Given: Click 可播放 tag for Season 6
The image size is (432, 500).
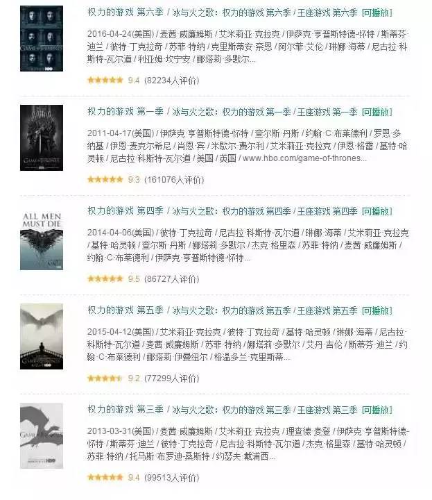Looking at the screenshot, I should [377, 12].
